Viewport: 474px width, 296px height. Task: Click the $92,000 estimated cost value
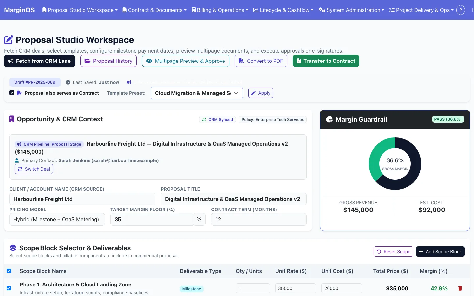pos(432,210)
